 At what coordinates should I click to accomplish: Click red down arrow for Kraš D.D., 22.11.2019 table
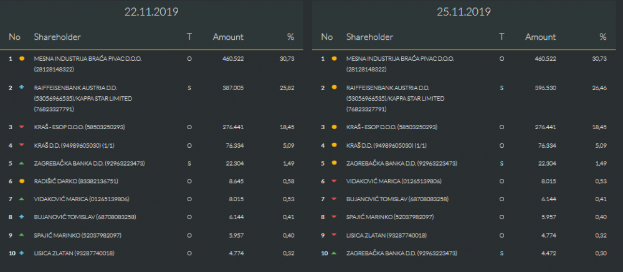click(22, 145)
